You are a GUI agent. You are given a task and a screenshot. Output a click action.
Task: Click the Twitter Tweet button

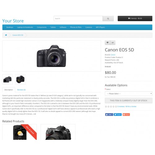(118, 114)
